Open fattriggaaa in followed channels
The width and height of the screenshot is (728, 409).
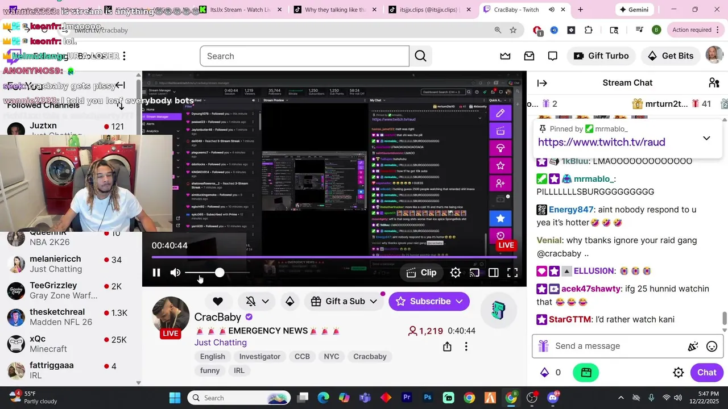coord(70,370)
